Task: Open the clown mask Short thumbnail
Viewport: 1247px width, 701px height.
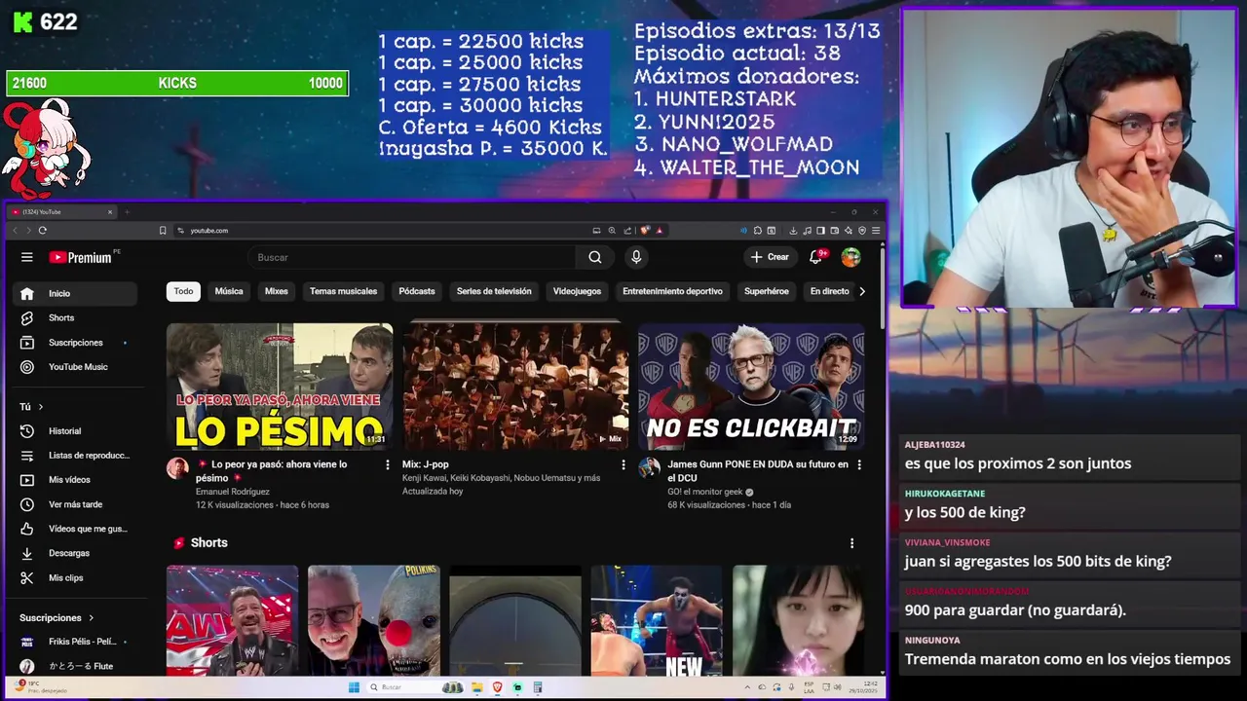Action: tap(374, 620)
